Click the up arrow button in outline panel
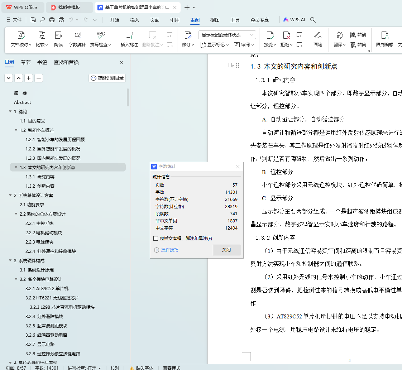402x370 pixels. click(x=19, y=78)
